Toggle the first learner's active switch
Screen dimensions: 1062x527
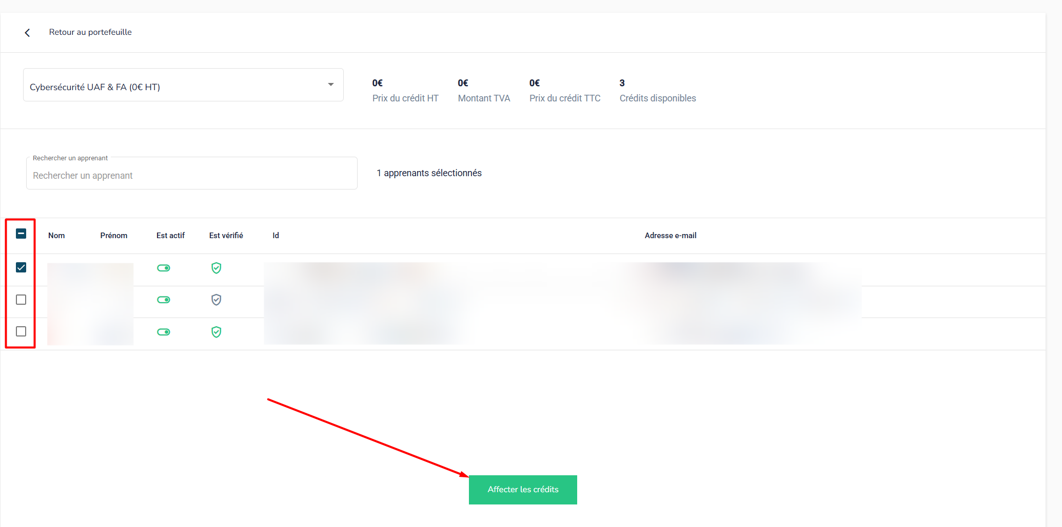coord(164,268)
